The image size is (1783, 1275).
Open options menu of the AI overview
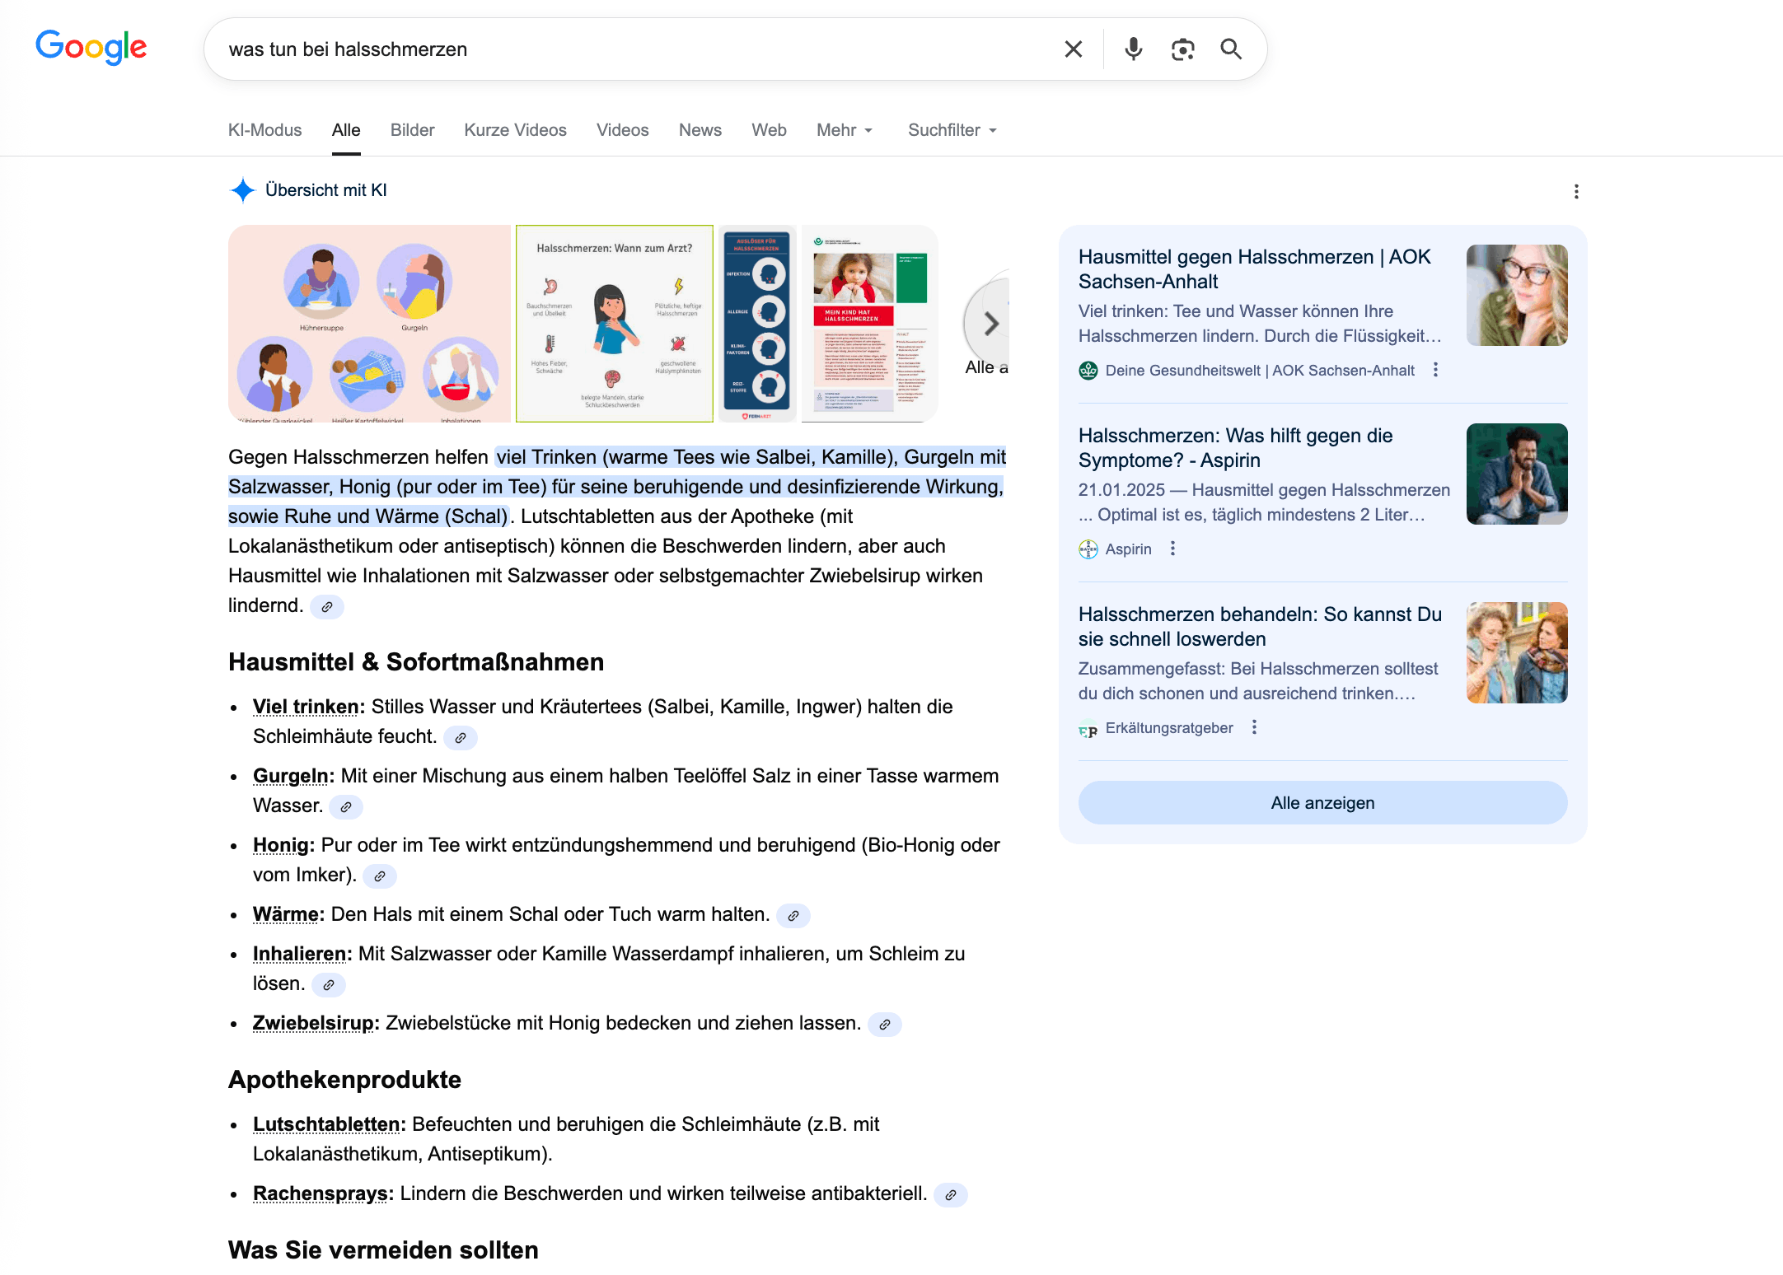coord(1576,191)
